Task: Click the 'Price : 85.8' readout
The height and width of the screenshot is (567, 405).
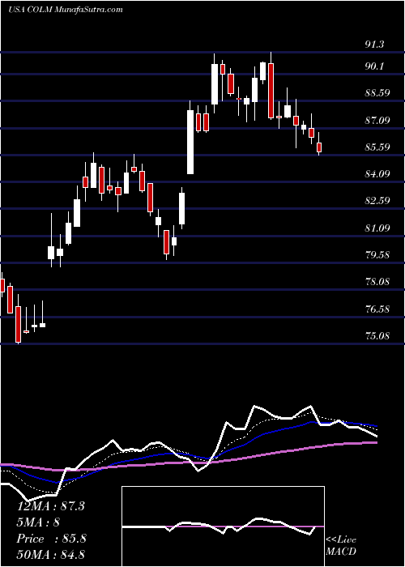Action: pyautogui.click(x=52, y=539)
